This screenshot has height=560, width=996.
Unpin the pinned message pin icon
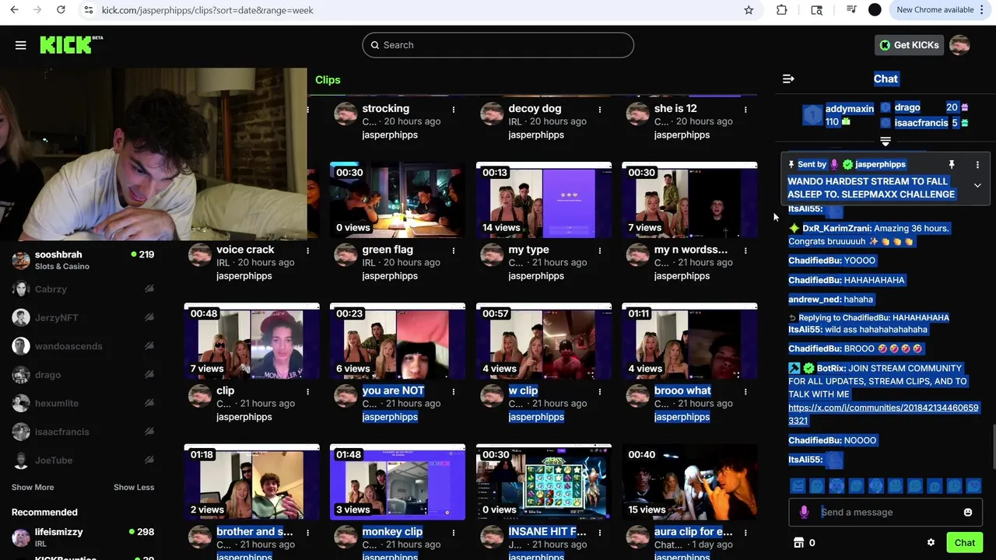[951, 164]
